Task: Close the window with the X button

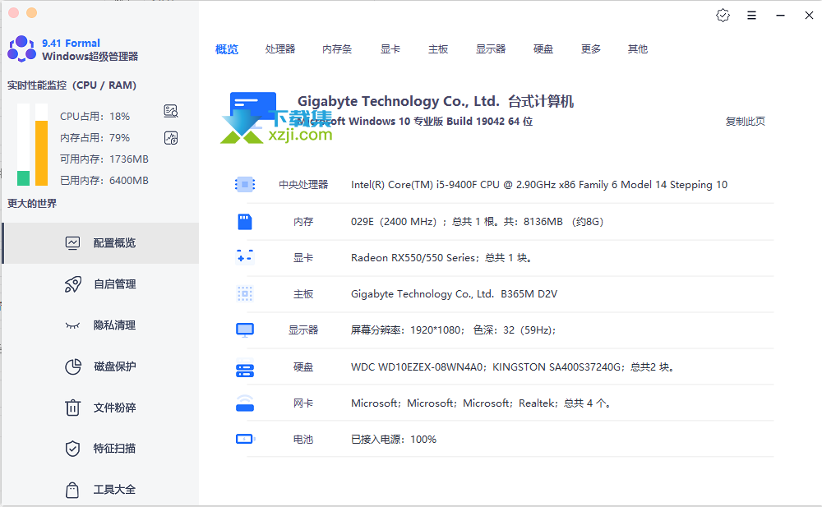Action: 809,16
